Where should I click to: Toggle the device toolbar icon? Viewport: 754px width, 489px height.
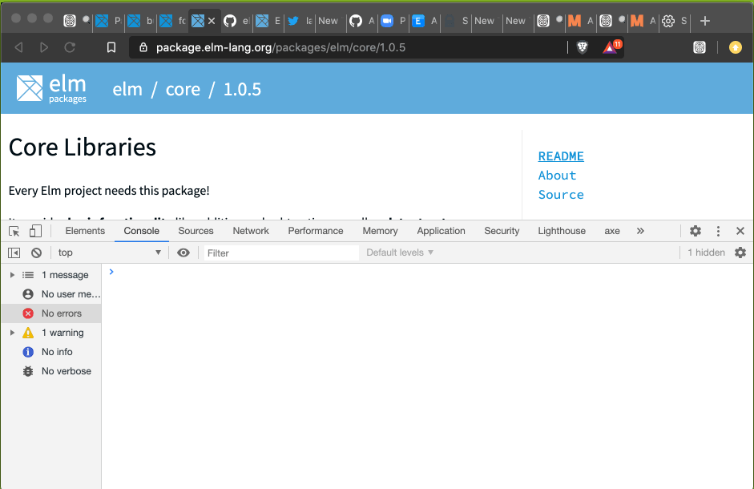pos(35,231)
